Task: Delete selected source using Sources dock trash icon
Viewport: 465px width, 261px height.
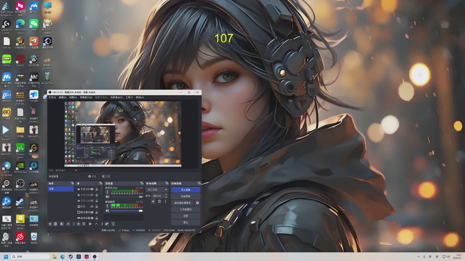Action: pyautogui.click(x=84, y=224)
